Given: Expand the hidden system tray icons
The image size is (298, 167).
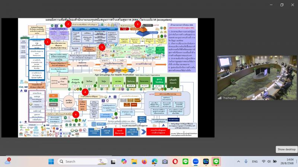Looking at the screenshot, I should point(238,161).
